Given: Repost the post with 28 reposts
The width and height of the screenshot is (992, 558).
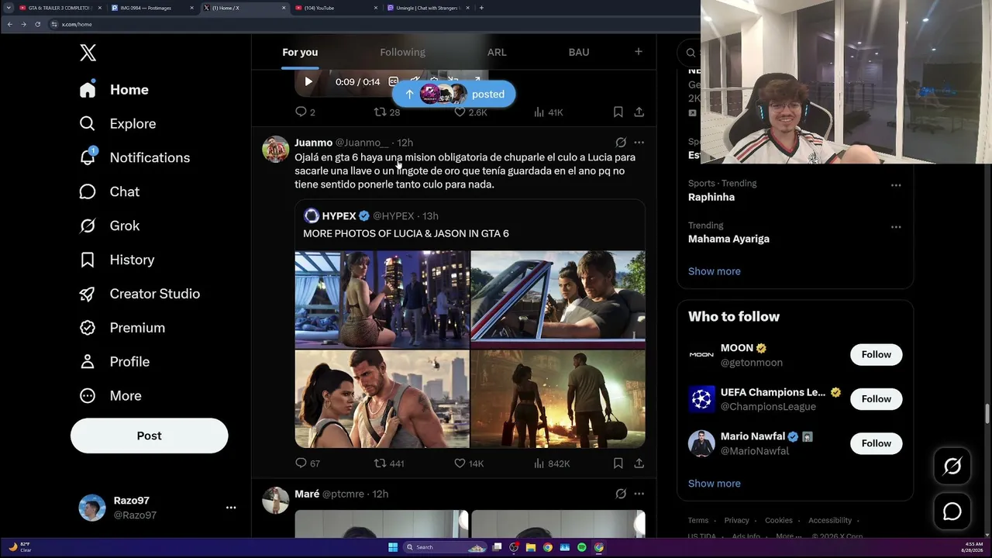Looking at the screenshot, I should coord(387,112).
